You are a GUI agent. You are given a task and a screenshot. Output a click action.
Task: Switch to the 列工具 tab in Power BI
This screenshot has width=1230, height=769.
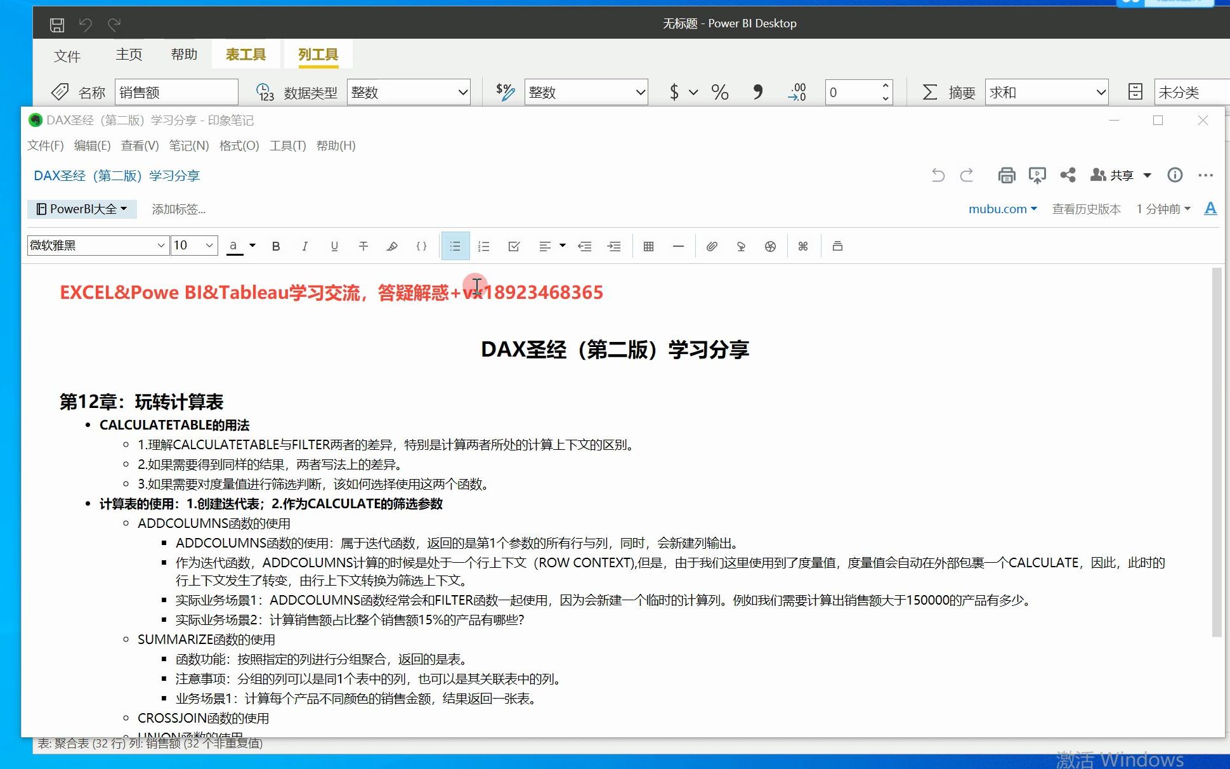pyautogui.click(x=318, y=55)
